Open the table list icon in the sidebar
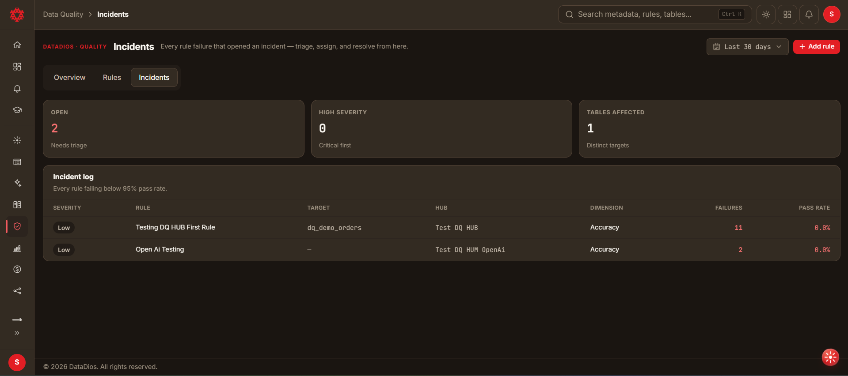The width and height of the screenshot is (848, 376). tap(17, 162)
